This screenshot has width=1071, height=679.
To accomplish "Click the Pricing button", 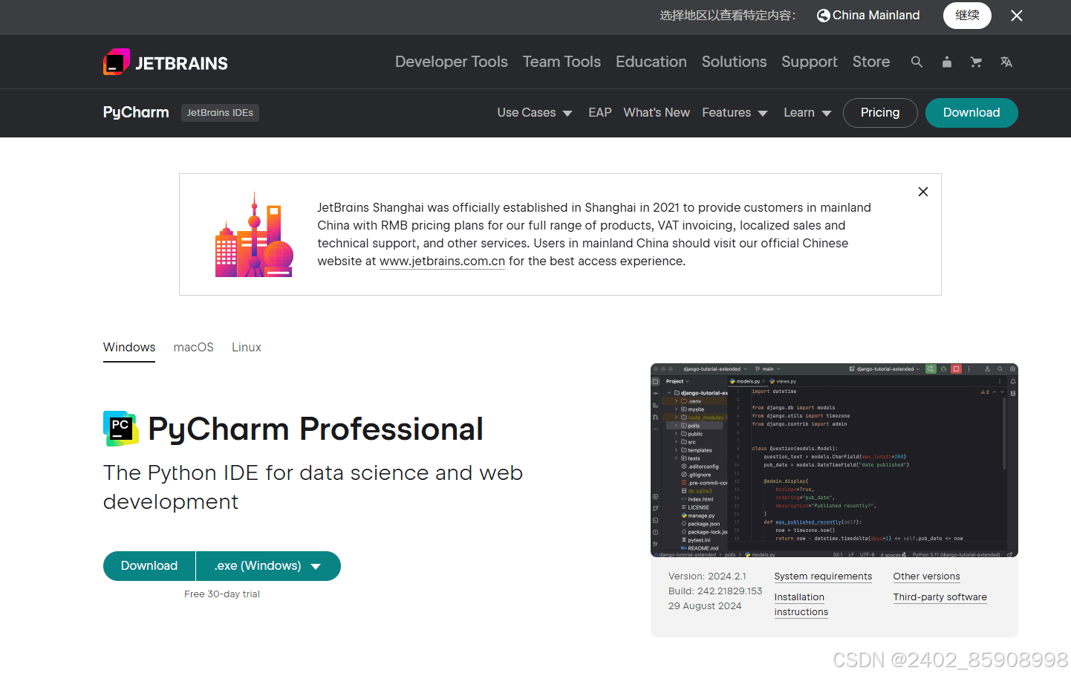I will tap(880, 113).
